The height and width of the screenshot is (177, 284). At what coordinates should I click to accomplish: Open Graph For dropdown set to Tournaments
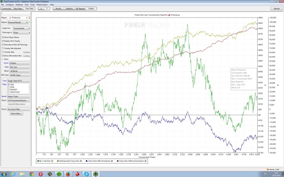[x=22, y=28]
